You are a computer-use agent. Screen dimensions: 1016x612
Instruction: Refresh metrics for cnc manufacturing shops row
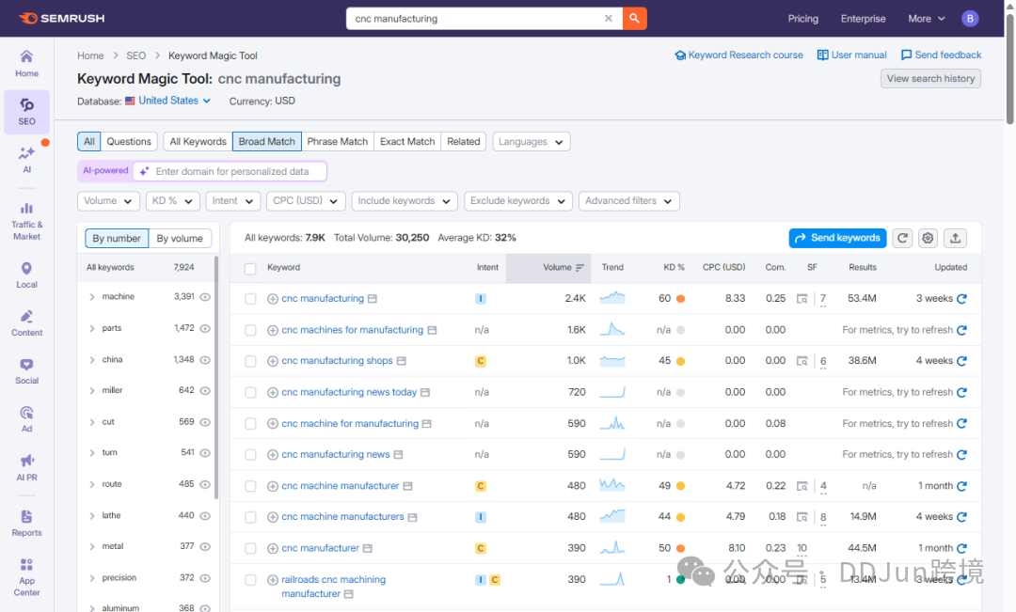(x=961, y=361)
